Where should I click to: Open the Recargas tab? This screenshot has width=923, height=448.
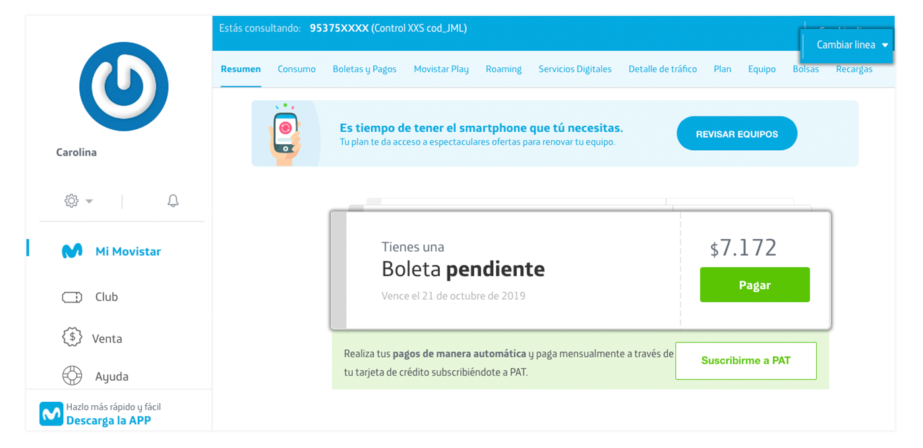(x=854, y=69)
